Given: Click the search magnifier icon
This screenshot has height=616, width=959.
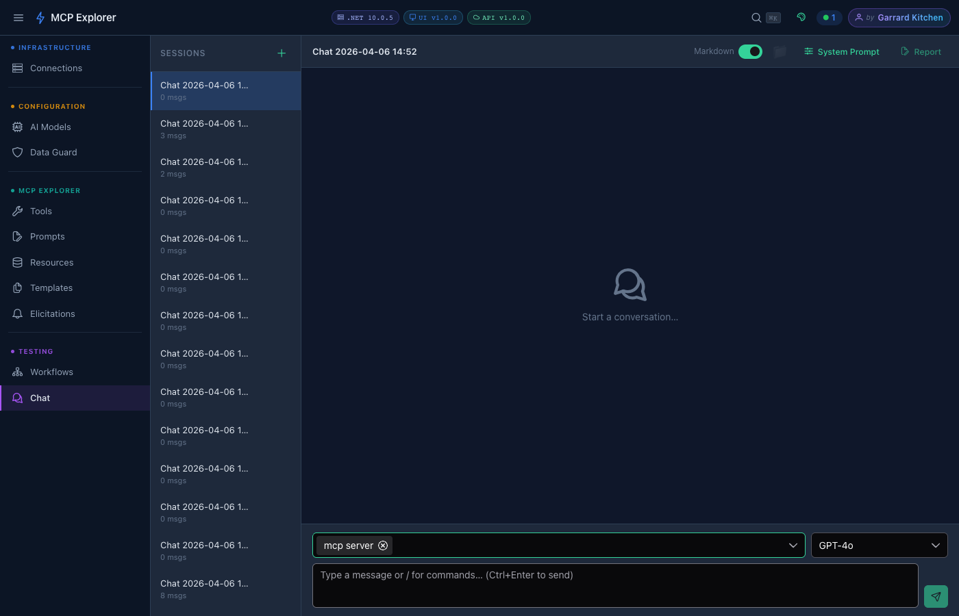Looking at the screenshot, I should [756, 17].
